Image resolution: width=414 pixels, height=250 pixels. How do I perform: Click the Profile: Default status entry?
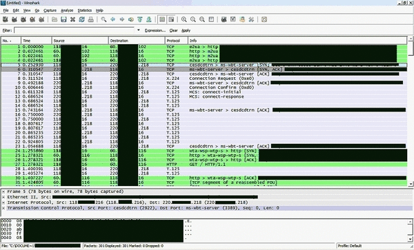350,246
